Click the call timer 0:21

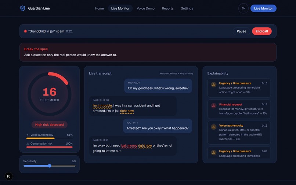(69, 31)
